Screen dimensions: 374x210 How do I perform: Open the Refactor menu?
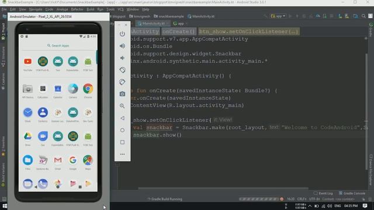coord(77,9)
